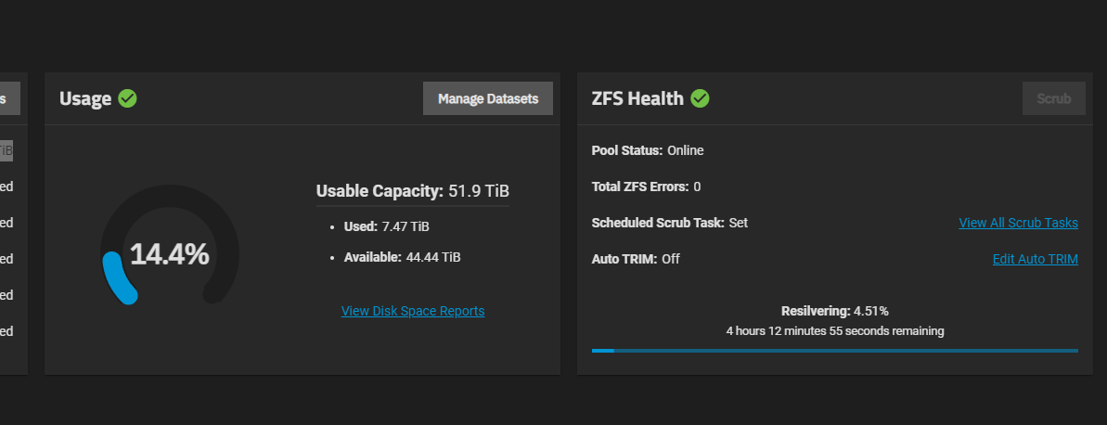Image resolution: width=1107 pixels, height=425 pixels.
Task: Click the Usage card title
Action: (85, 98)
